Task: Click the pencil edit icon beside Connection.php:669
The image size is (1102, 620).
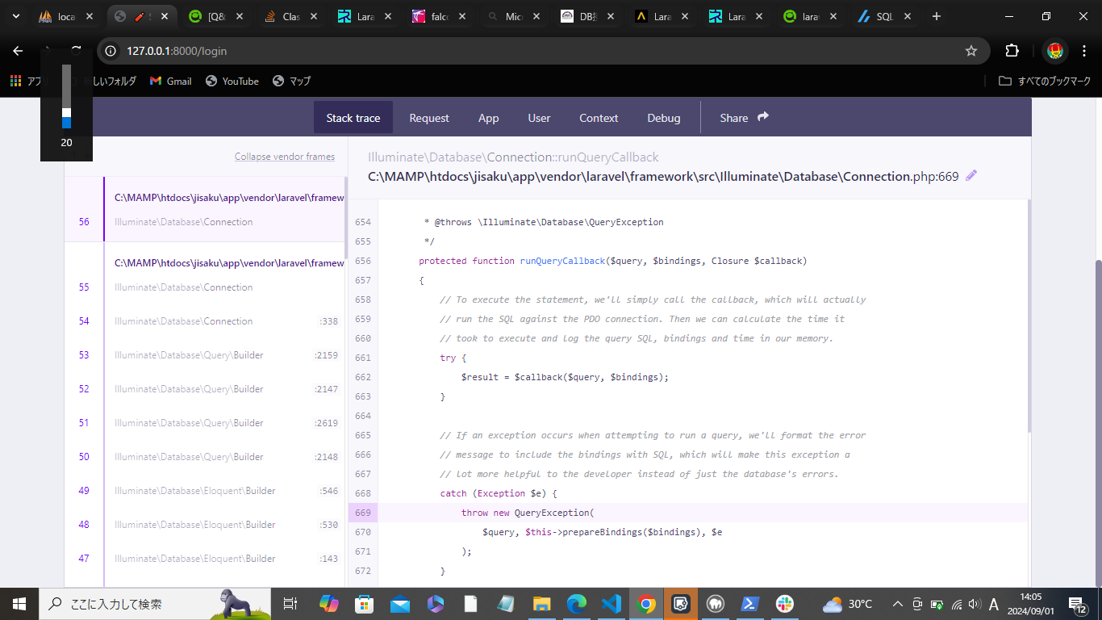Action: pyautogui.click(x=971, y=176)
